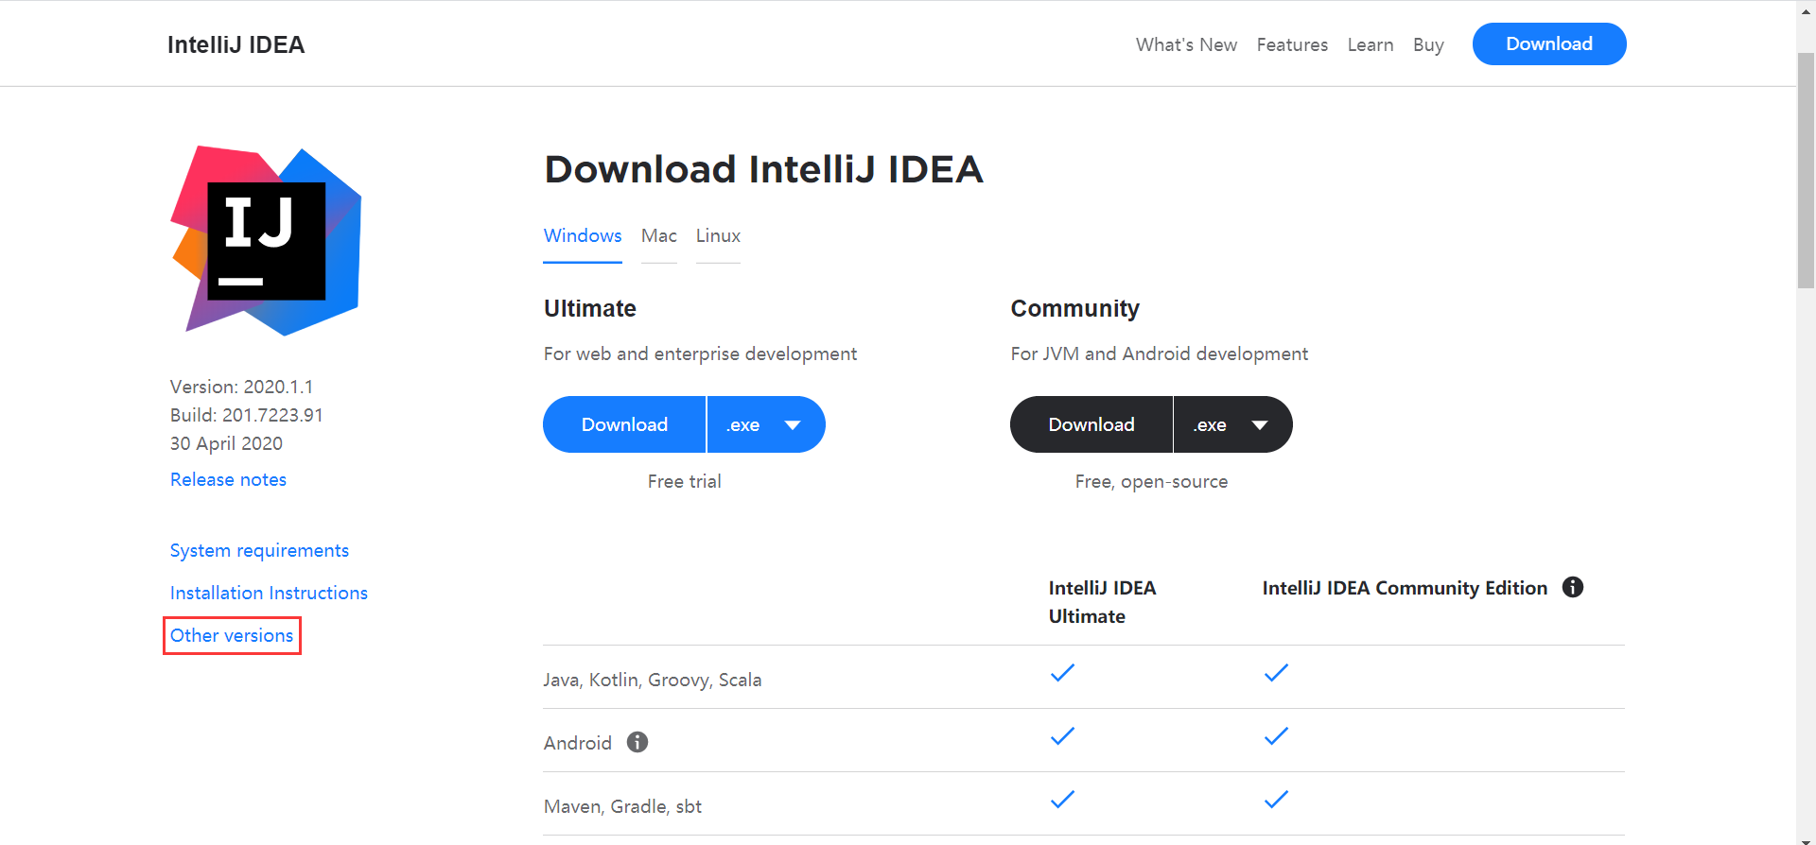
Task: Open Community .exe format dropdown
Action: (x=1233, y=424)
